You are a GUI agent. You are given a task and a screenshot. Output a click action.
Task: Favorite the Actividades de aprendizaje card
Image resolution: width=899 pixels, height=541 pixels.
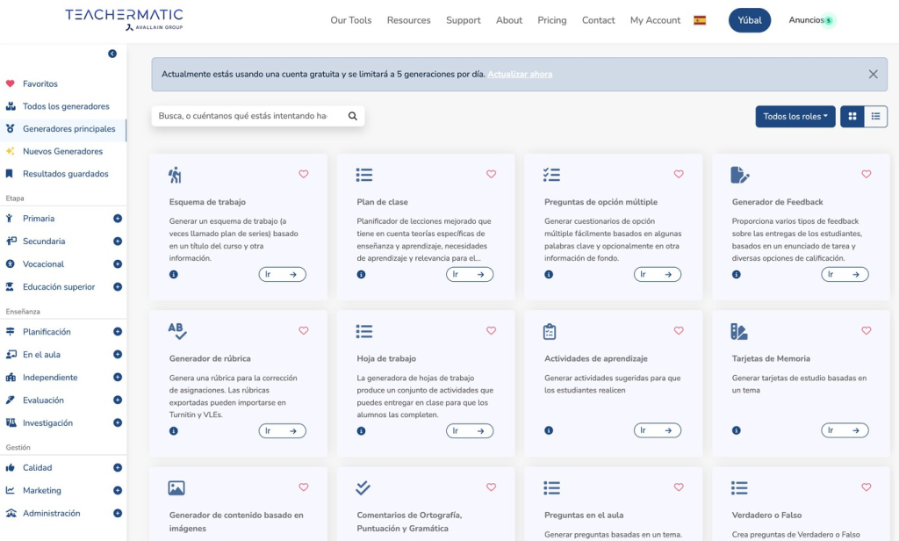(x=679, y=330)
